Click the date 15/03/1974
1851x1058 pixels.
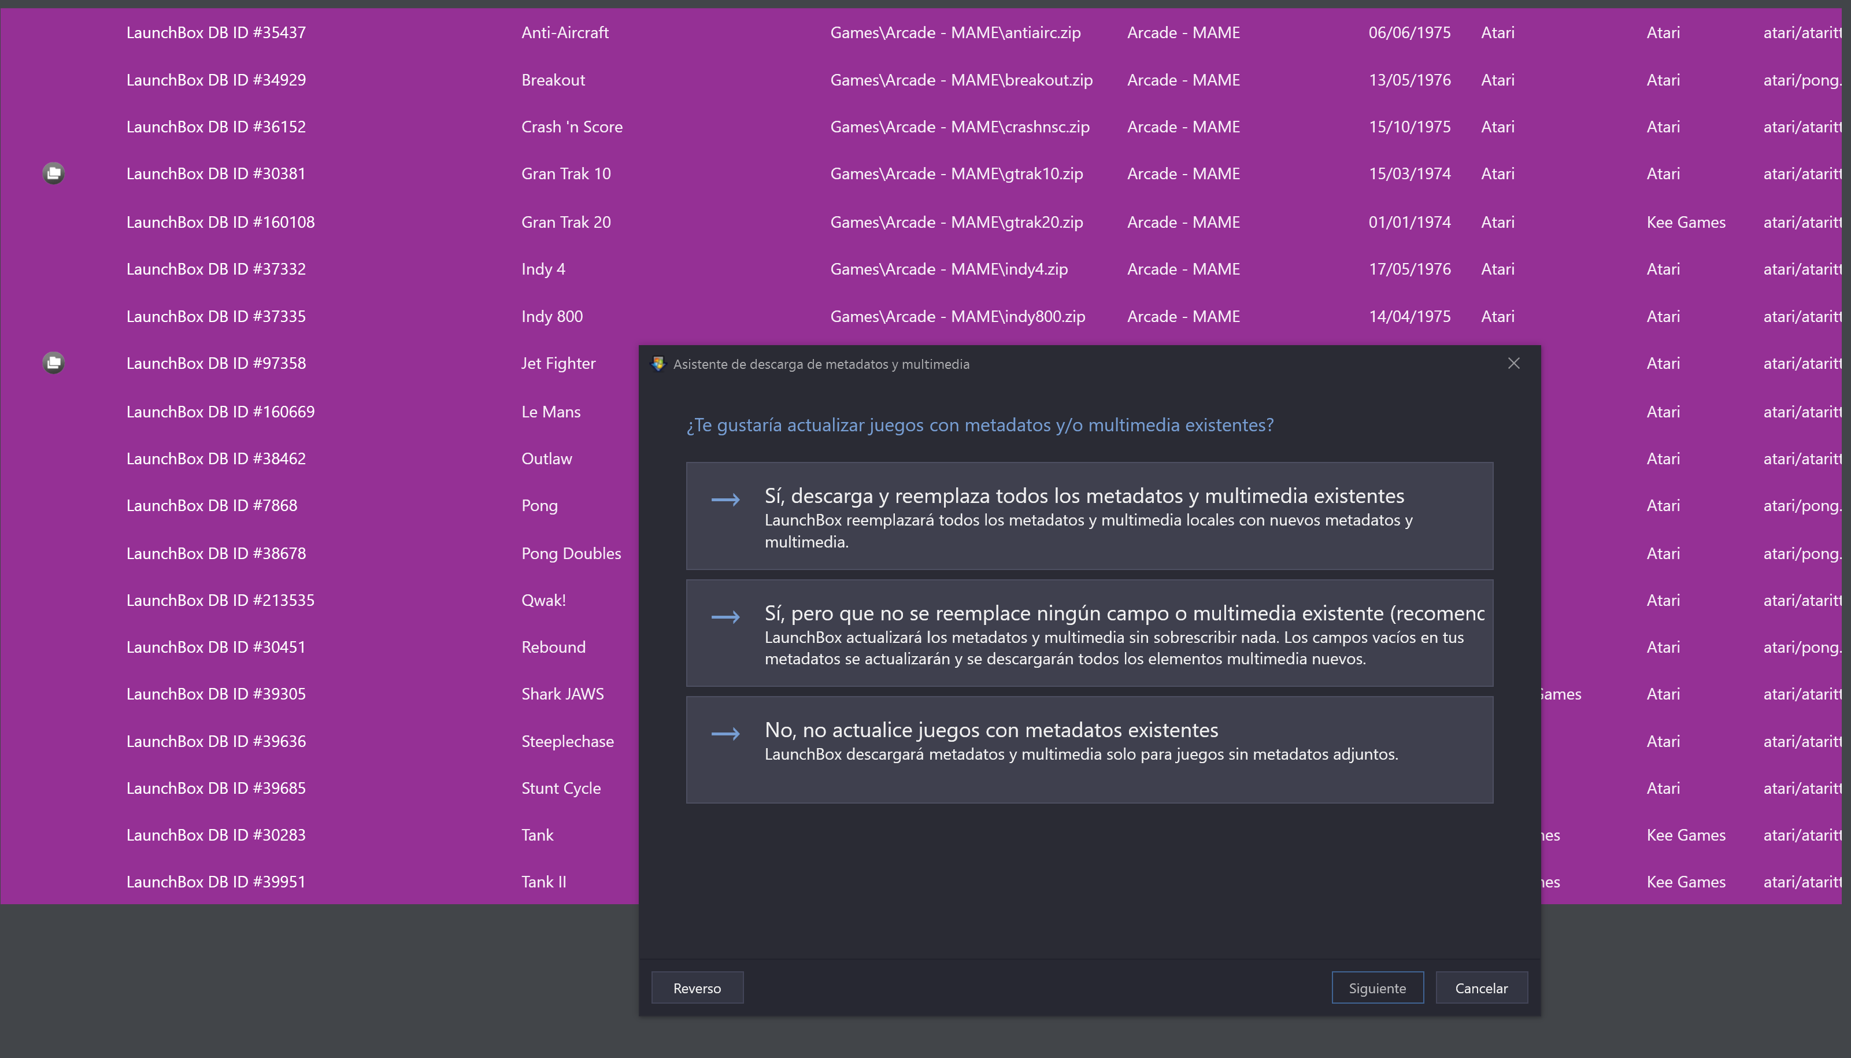pos(1409,173)
